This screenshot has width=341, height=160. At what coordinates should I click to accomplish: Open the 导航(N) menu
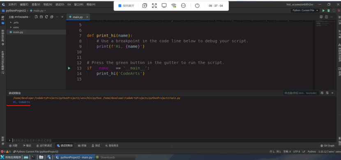point(48,5)
